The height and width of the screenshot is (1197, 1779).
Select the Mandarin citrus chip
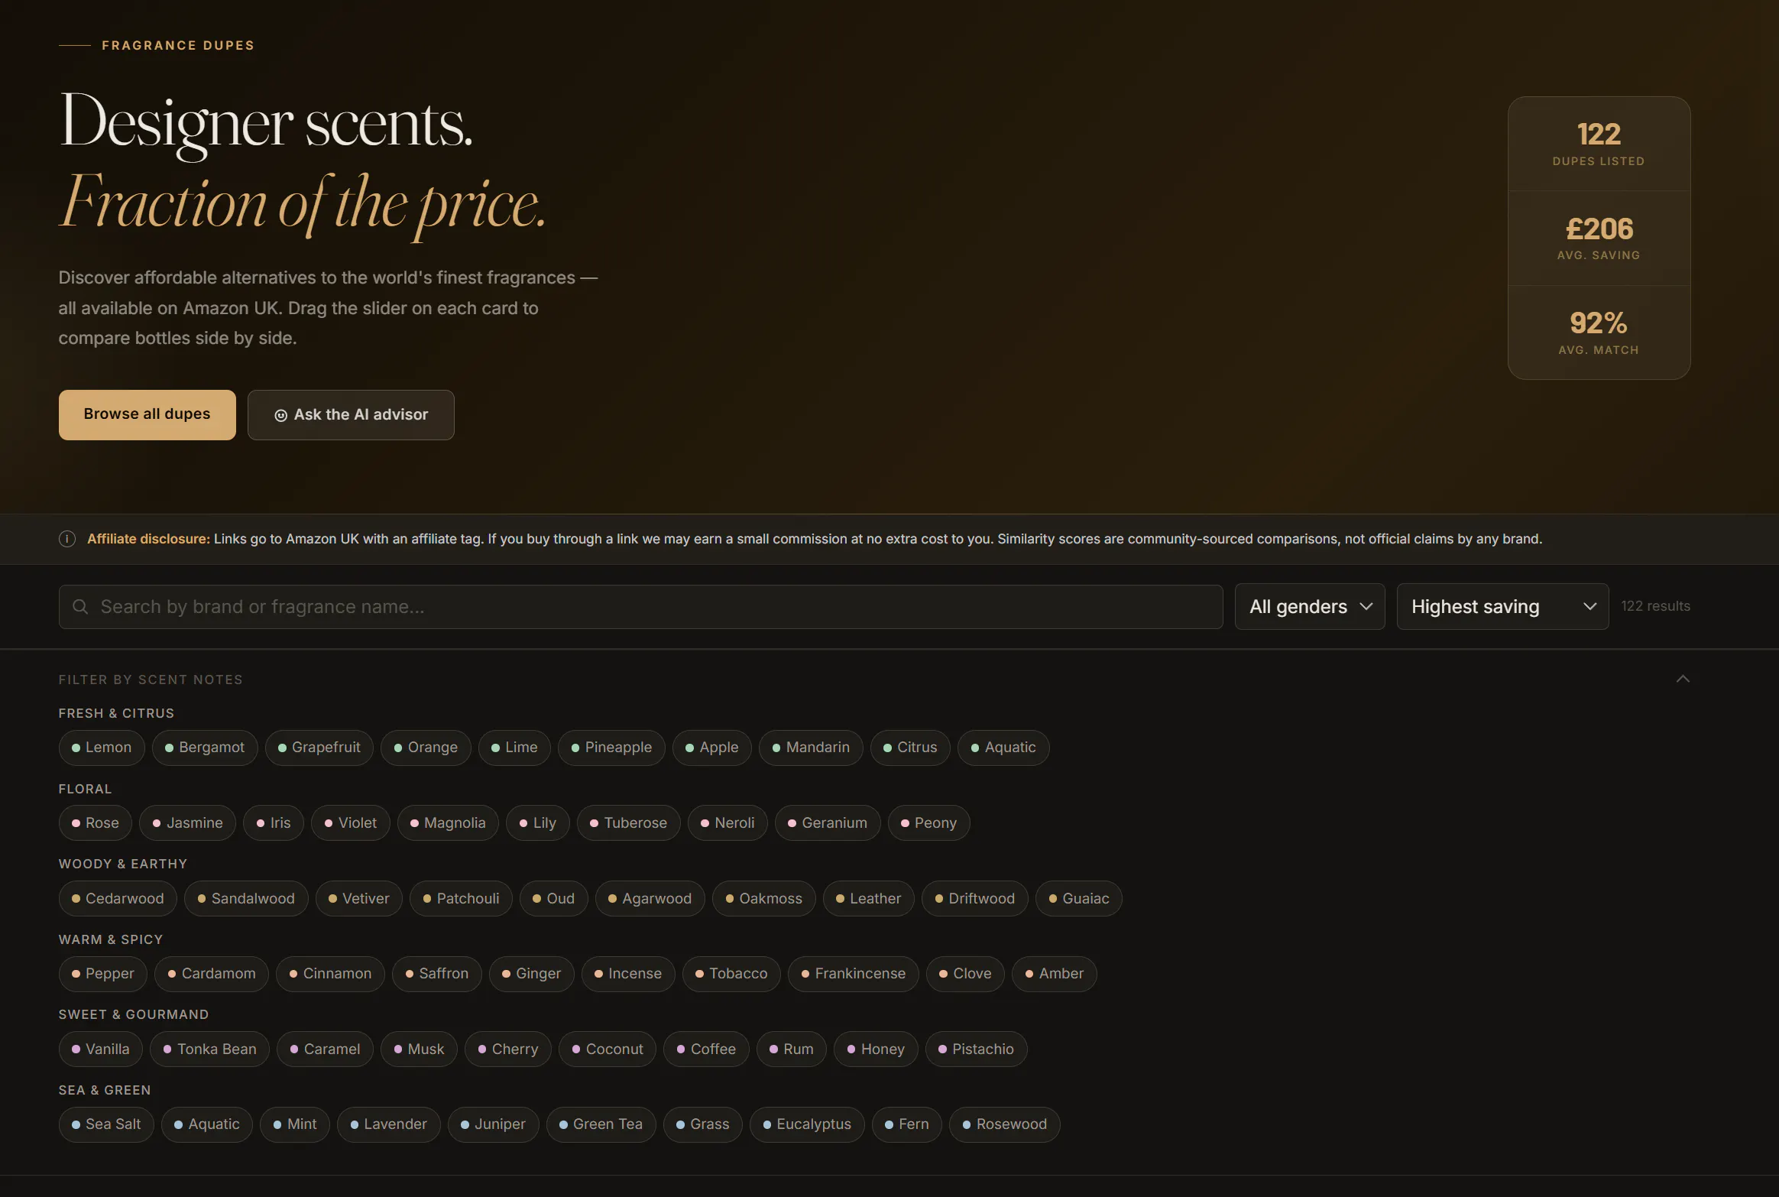811,748
